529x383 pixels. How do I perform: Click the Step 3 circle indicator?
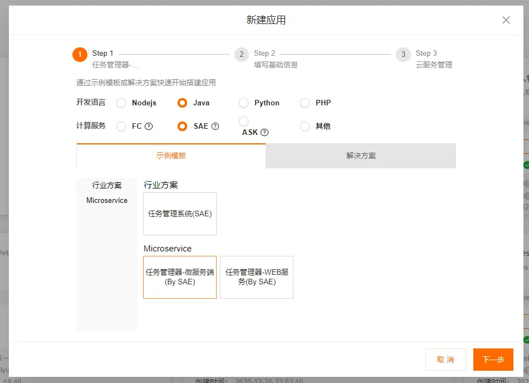(403, 55)
